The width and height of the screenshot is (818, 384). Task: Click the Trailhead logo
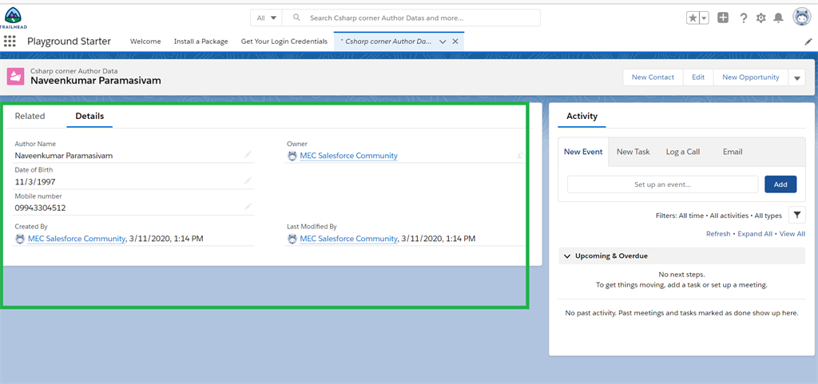point(13,18)
